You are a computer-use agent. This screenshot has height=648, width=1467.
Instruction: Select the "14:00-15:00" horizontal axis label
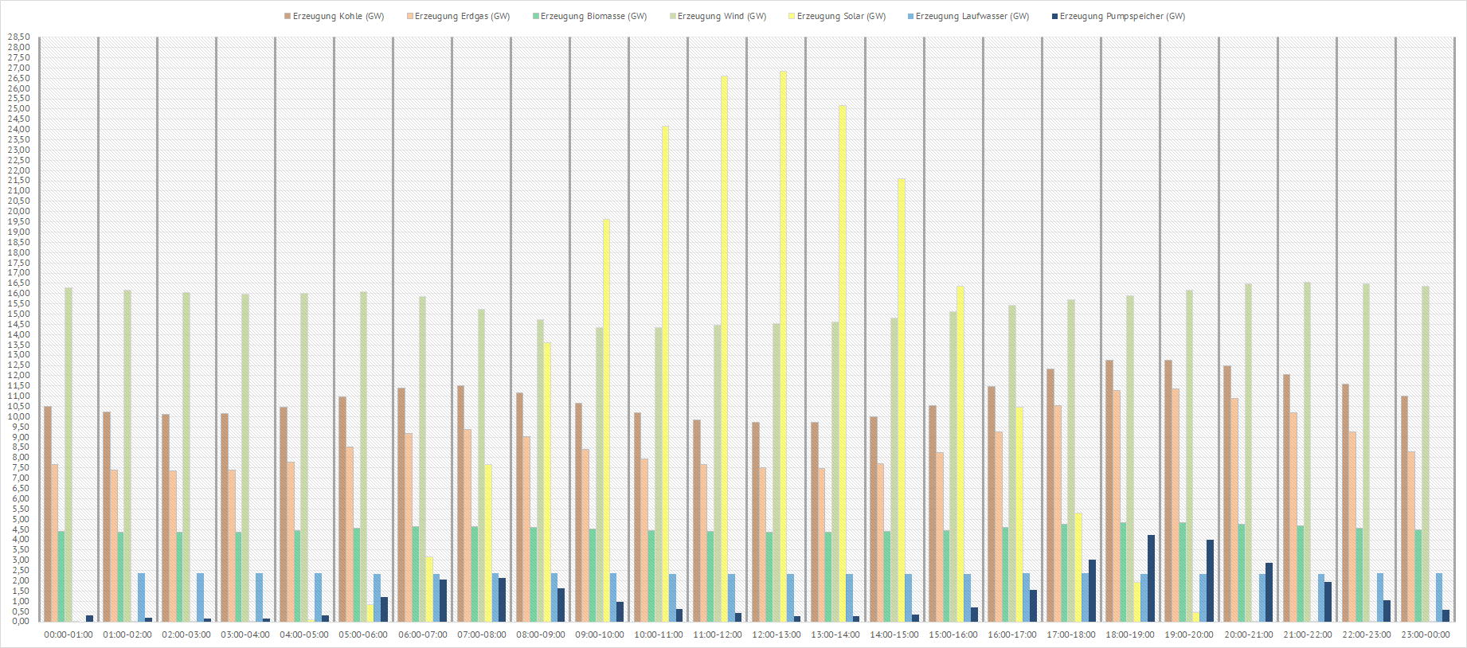tap(894, 635)
